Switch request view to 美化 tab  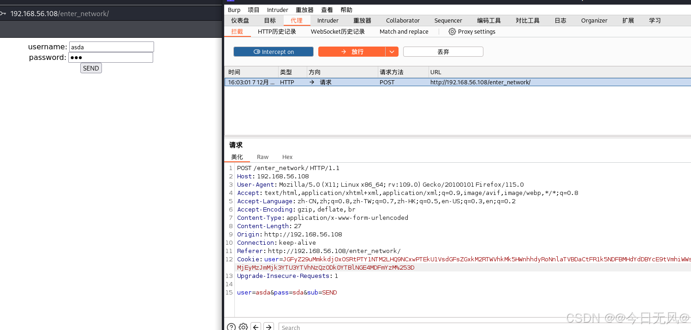click(x=237, y=157)
